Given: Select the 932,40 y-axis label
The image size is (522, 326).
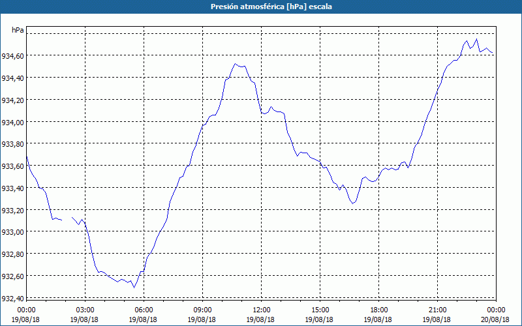Looking at the screenshot, I should pyautogui.click(x=12, y=298).
